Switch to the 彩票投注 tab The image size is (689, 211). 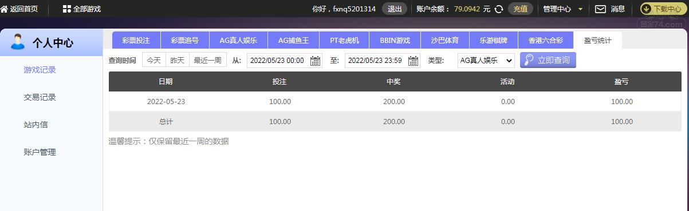click(136, 41)
